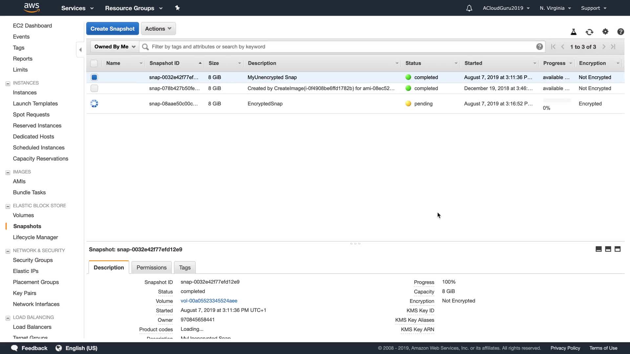The height and width of the screenshot is (354, 630).
Task: Open the Services menu
Action: click(77, 8)
